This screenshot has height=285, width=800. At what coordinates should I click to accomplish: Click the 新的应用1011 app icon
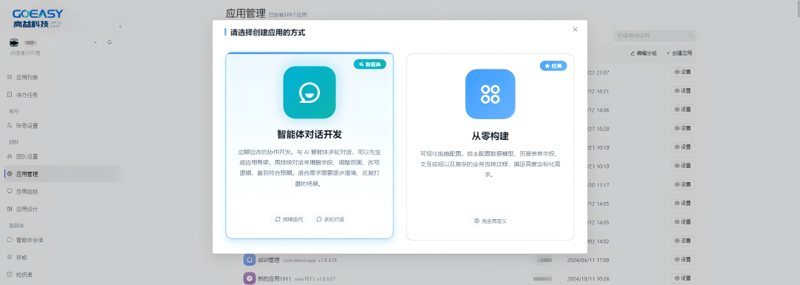click(249, 278)
